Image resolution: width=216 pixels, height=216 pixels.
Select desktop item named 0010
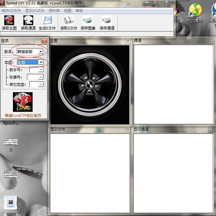tap(11, 206)
